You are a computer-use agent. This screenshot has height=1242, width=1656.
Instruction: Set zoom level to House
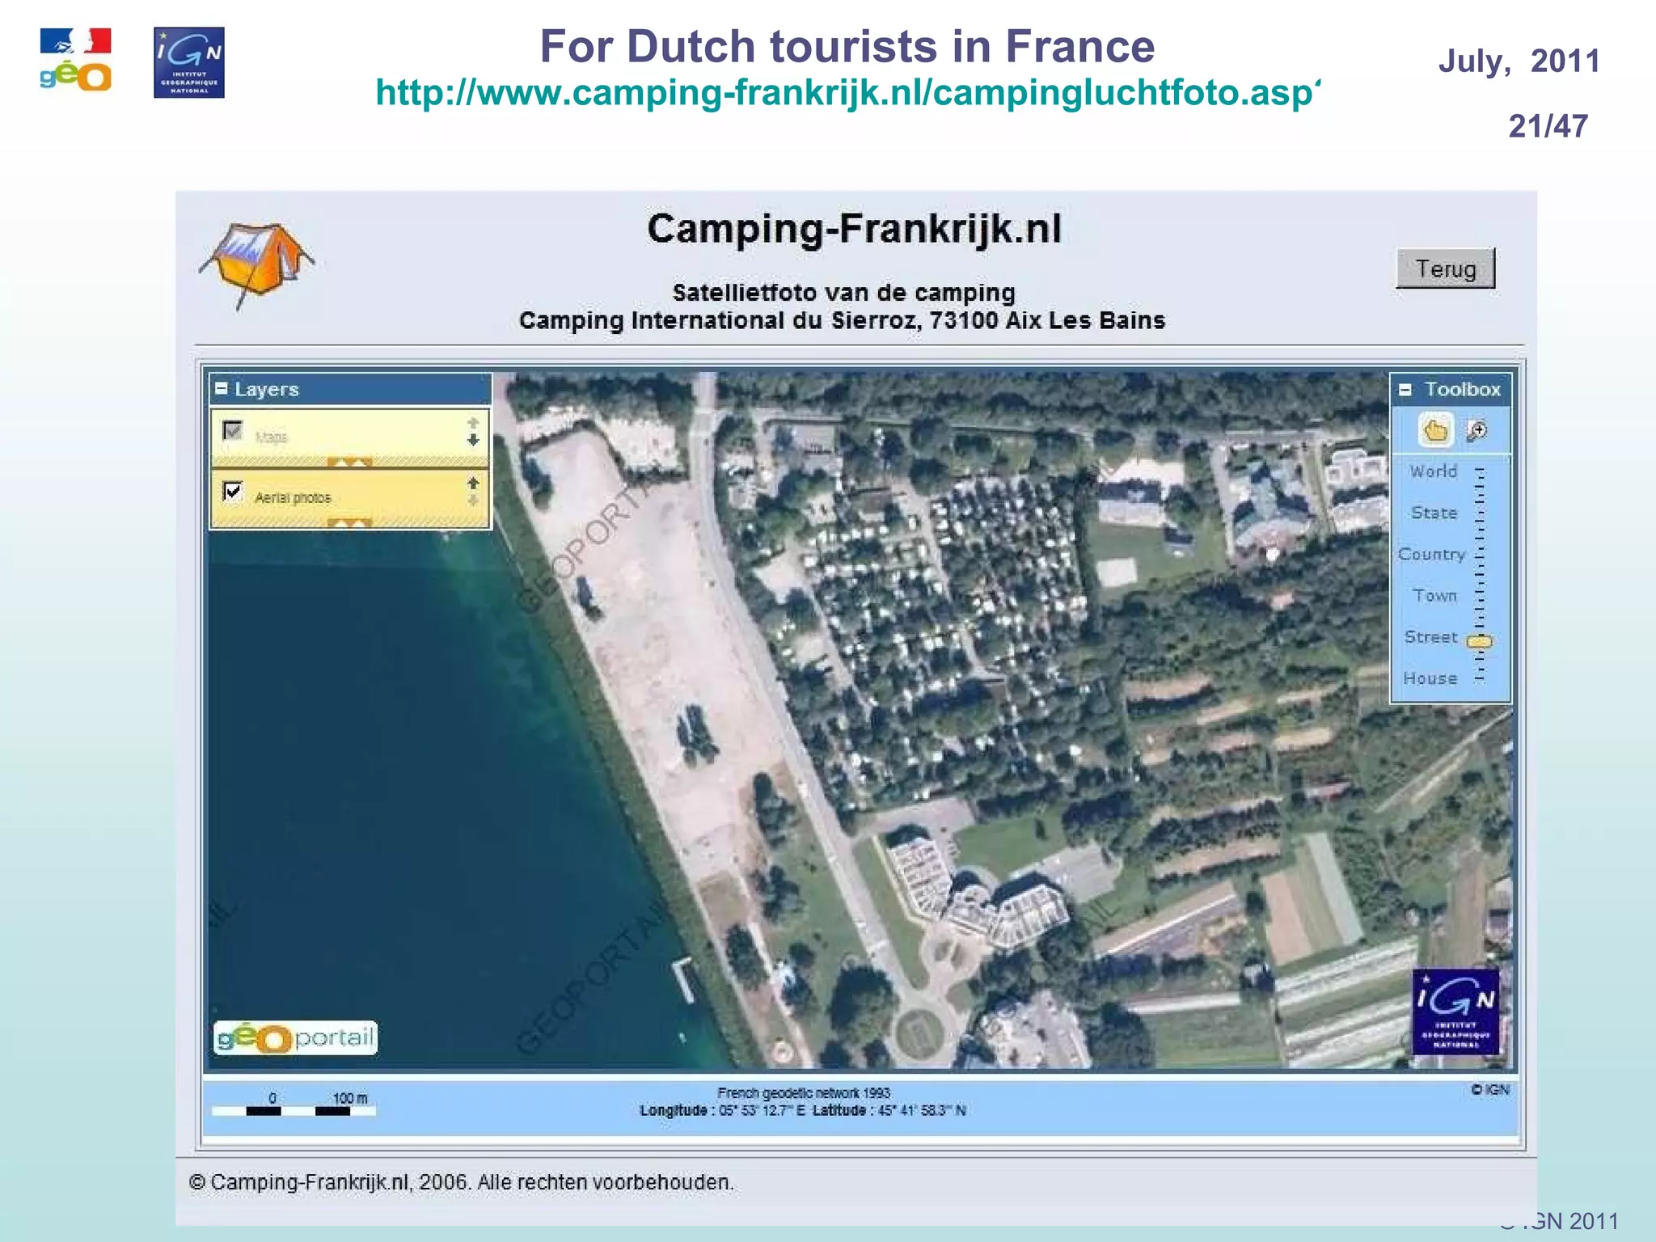1430,678
